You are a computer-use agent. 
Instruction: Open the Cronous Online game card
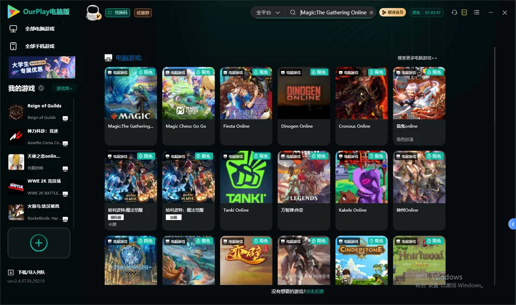click(x=361, y=106)
